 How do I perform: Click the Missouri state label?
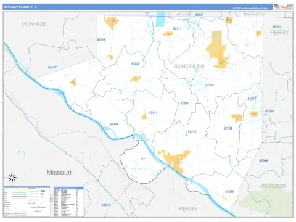click(x=59, y=172)
